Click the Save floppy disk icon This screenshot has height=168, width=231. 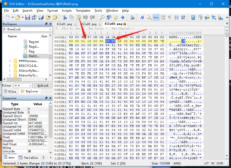[x=28, y=17]
